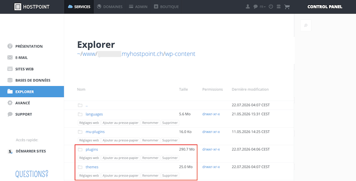
Task: Click Réglages web for languages folder
Action: click(x=89, y=123)
